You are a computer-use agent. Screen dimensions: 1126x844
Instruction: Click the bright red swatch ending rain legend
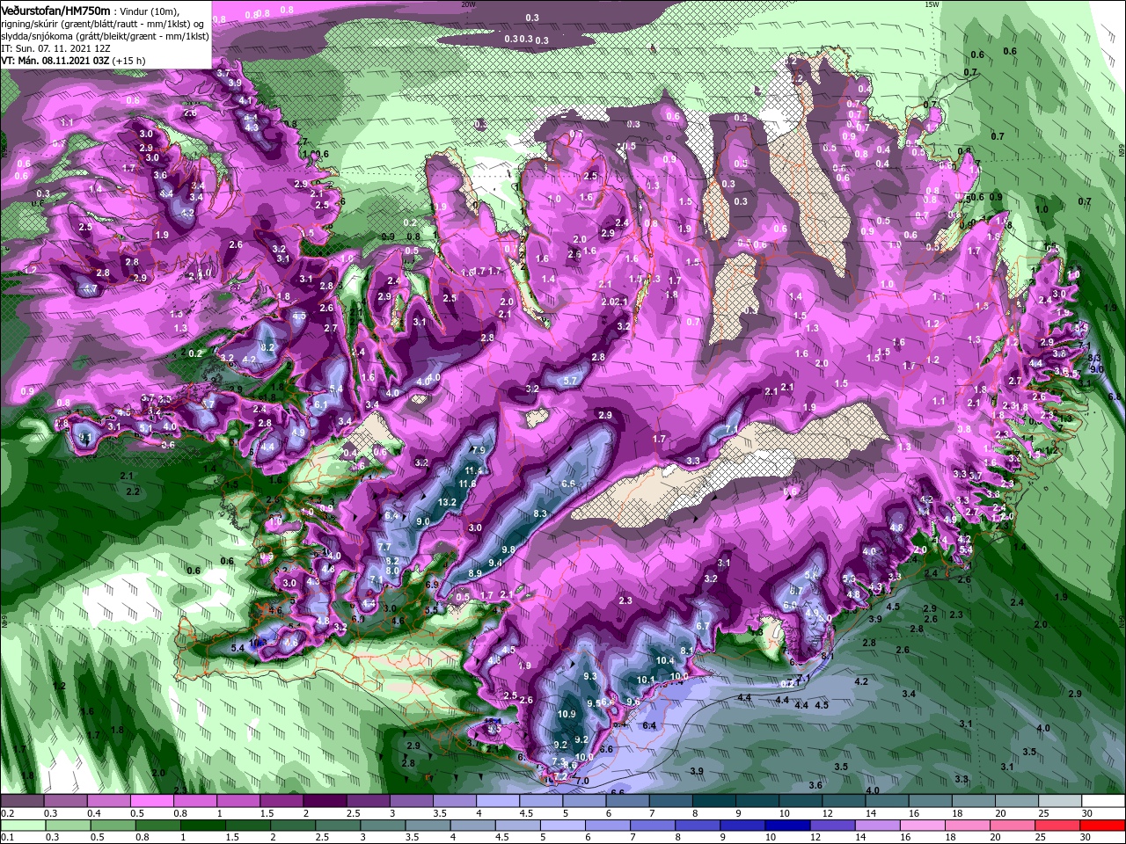tap(1102, 826)
